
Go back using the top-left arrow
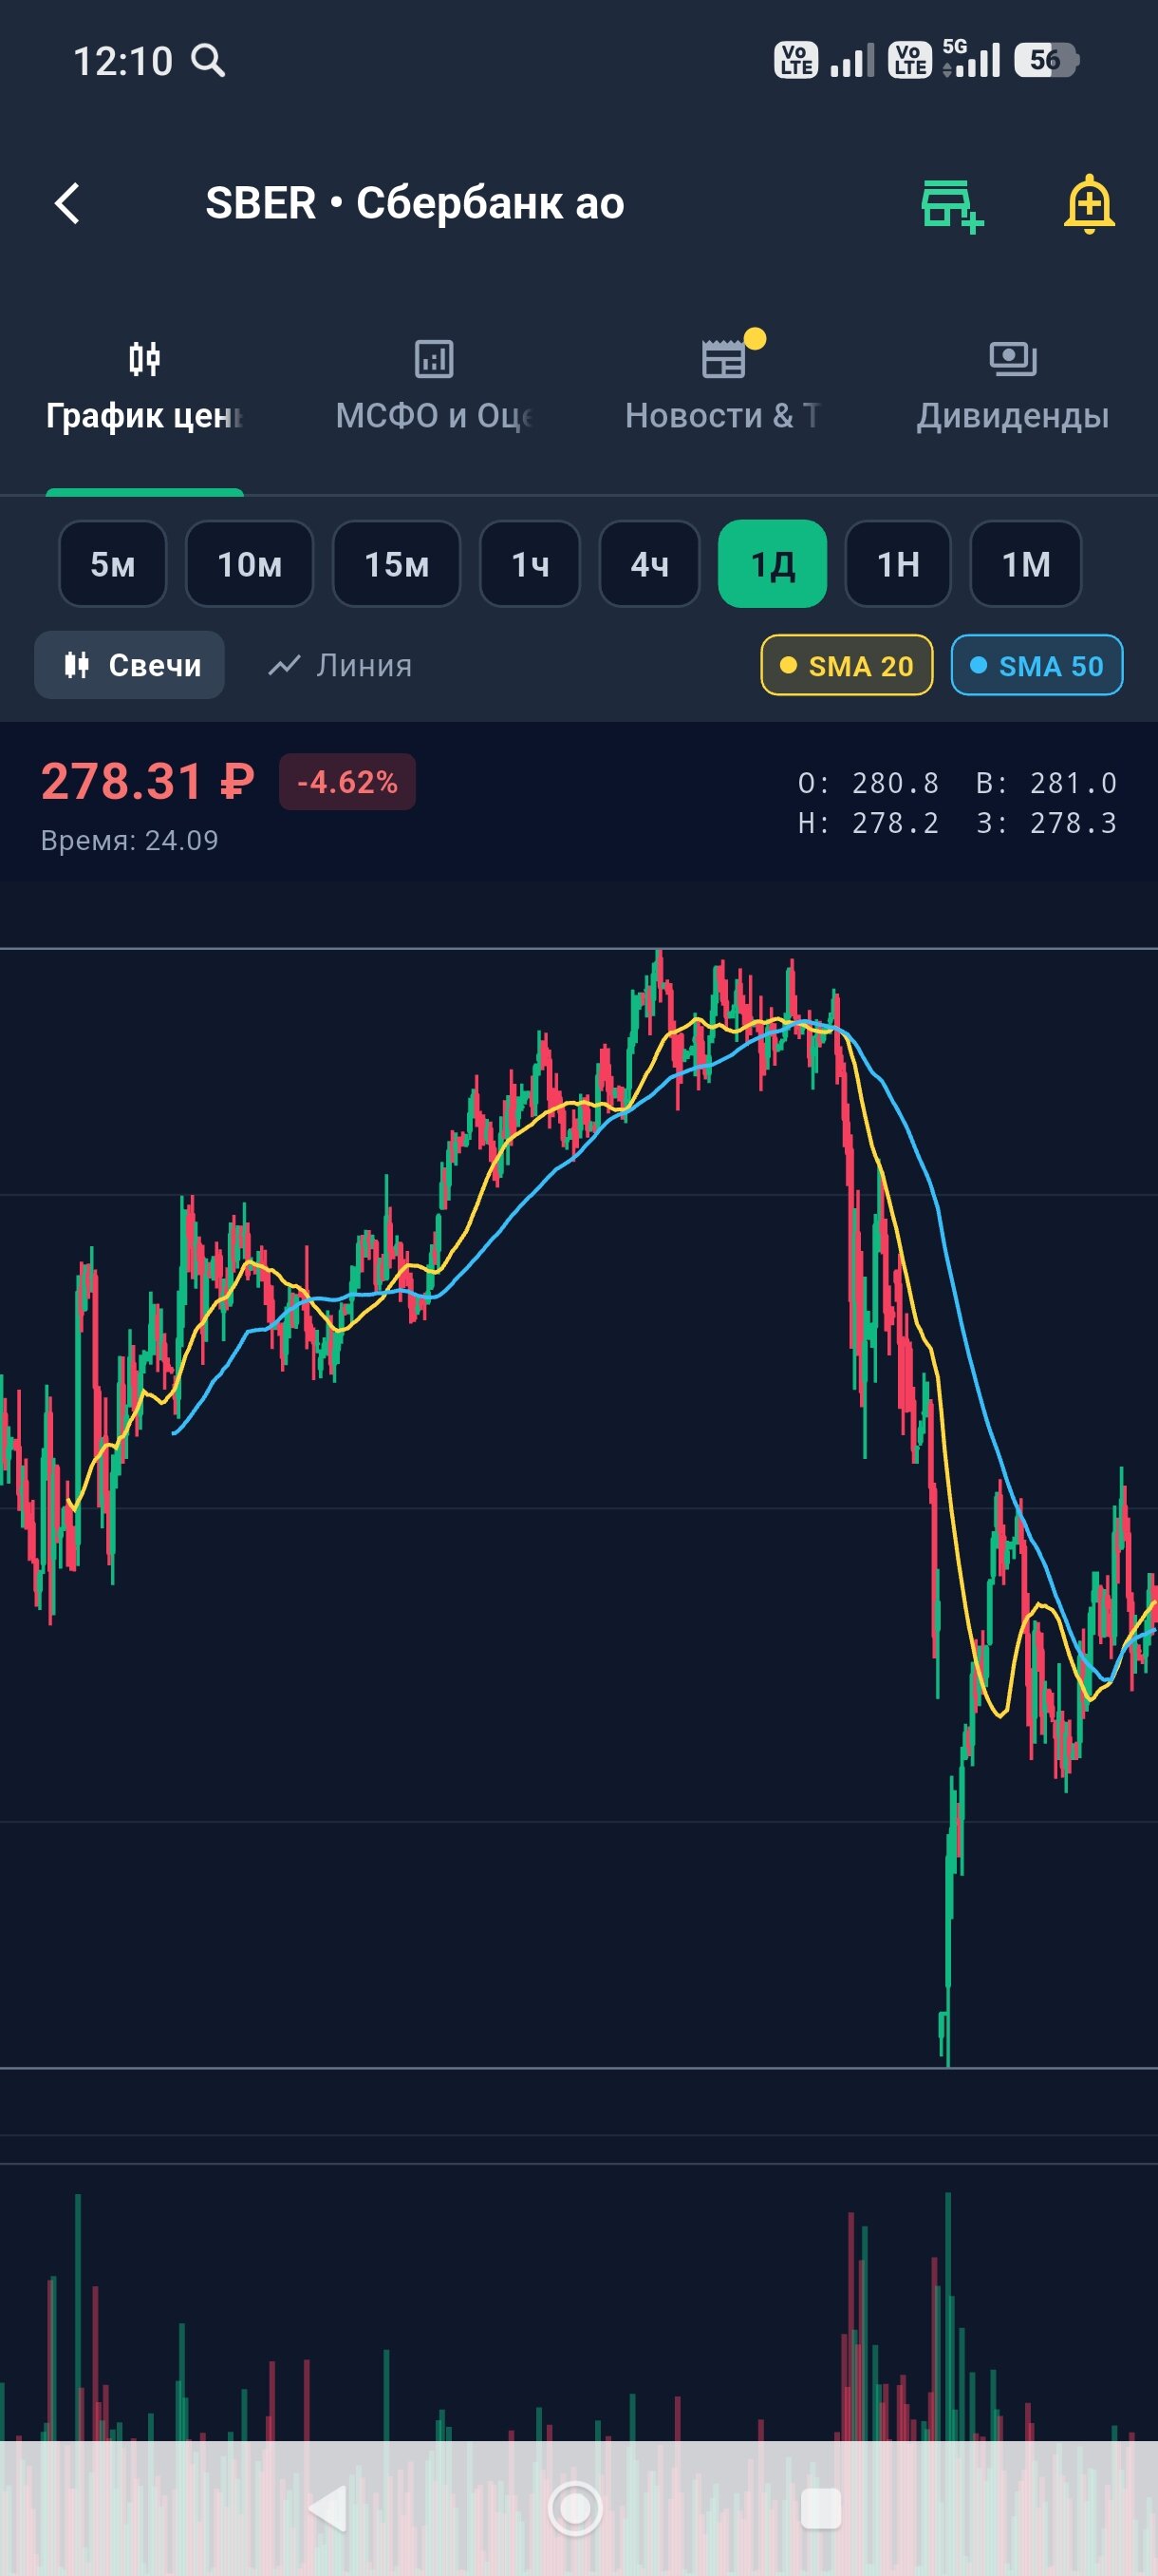[67, 203]
